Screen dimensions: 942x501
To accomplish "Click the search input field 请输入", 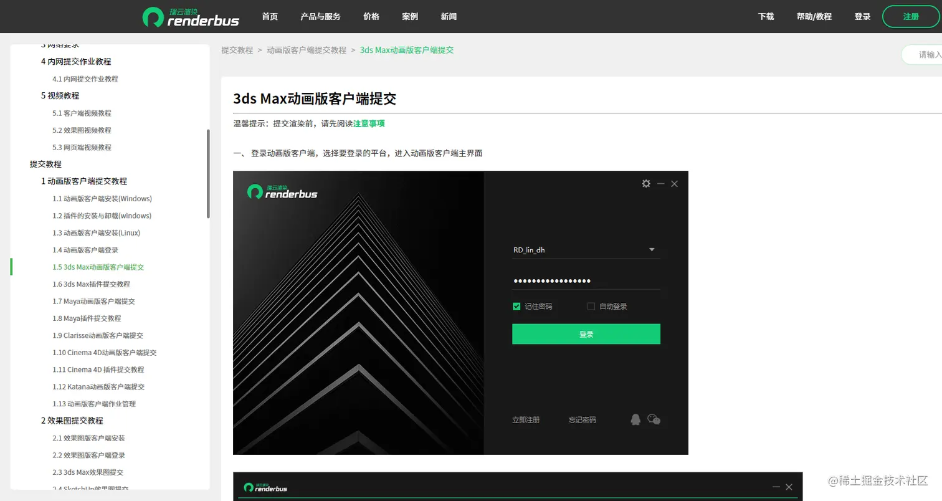I will click(922, 55).
